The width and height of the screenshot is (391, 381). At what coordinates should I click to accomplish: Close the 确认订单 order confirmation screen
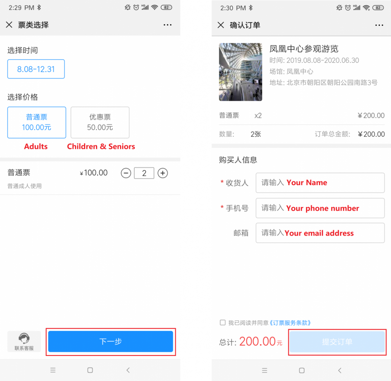[x=221, y=25]
